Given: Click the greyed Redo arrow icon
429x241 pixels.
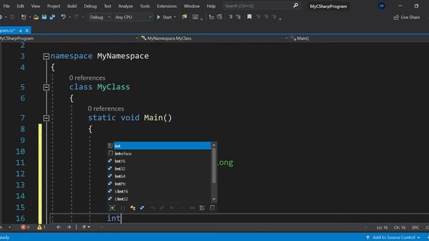Looking at the screenshot, I should pos(76,17).
